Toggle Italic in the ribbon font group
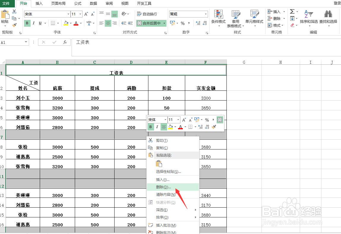The height and width of the screenshot is (234, 341). pyautogui.click(x=34, y=23)
